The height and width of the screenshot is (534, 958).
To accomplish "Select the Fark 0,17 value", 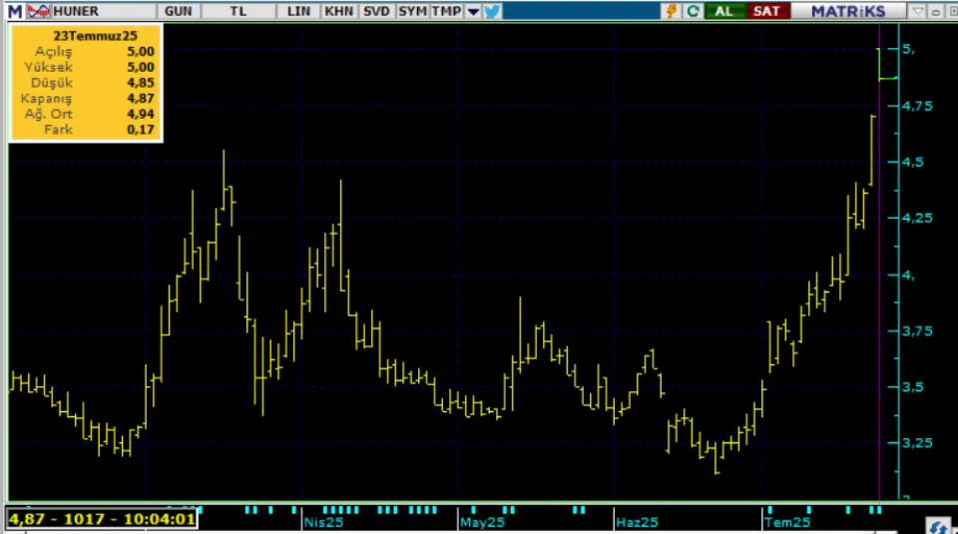I will pos(141,130).
